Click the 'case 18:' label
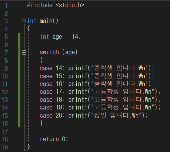Screen dimensions: 170x152 click(x=52, y=100)
